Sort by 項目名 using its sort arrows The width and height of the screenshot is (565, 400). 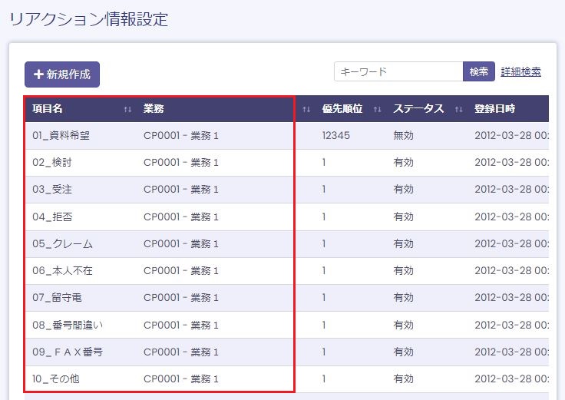click(x=127, y=110)
